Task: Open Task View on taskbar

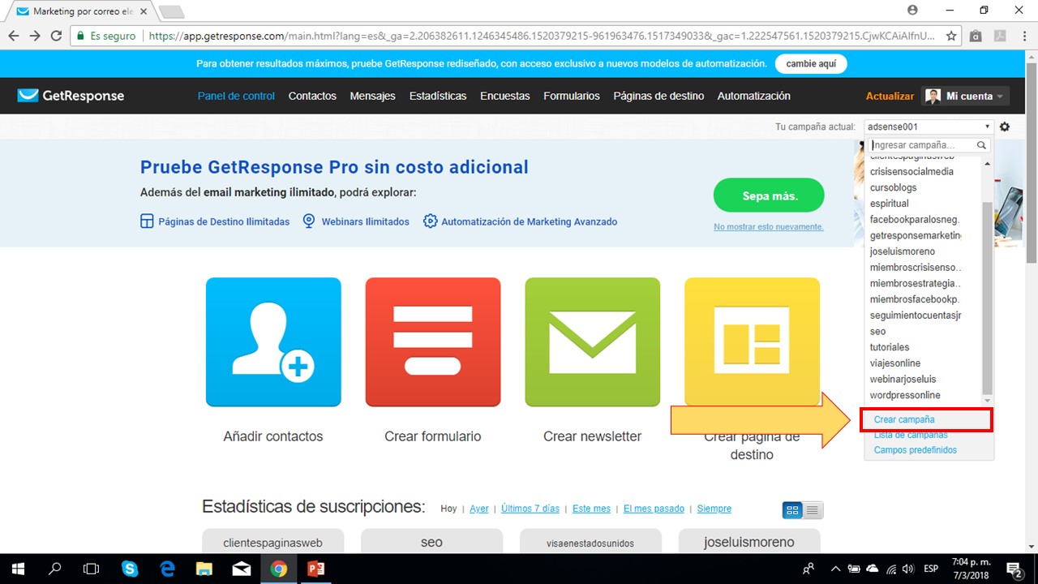Action: 92,569
